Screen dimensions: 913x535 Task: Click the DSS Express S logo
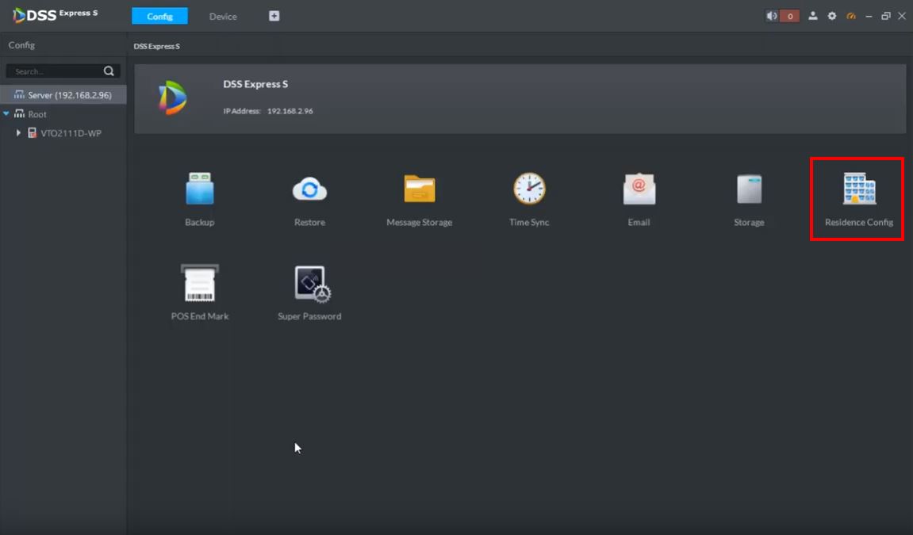(56, 15)
